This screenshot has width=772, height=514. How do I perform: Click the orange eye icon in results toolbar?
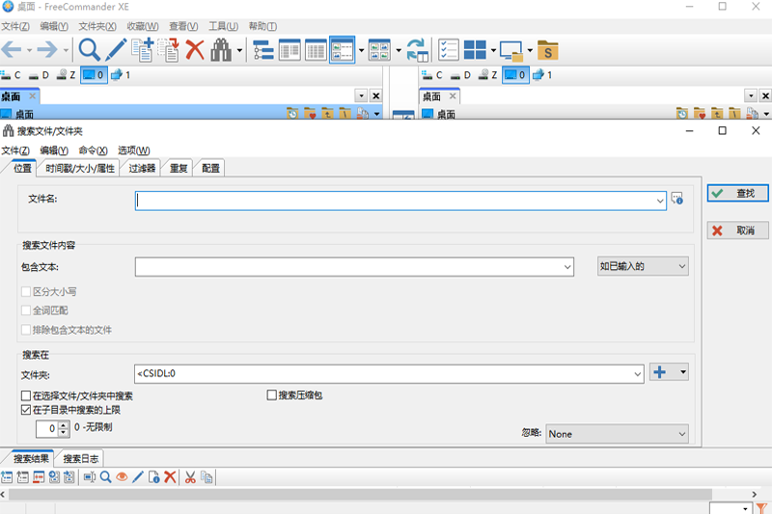122,477
